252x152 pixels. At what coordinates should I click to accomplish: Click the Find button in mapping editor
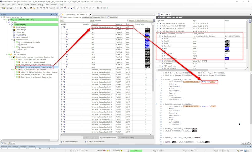pyautogui.click(x=62, y=20)
